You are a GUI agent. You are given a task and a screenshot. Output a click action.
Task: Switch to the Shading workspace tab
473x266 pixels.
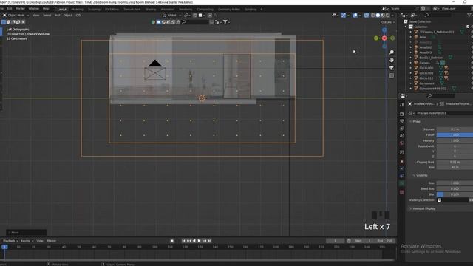click(x=151, y=10)
